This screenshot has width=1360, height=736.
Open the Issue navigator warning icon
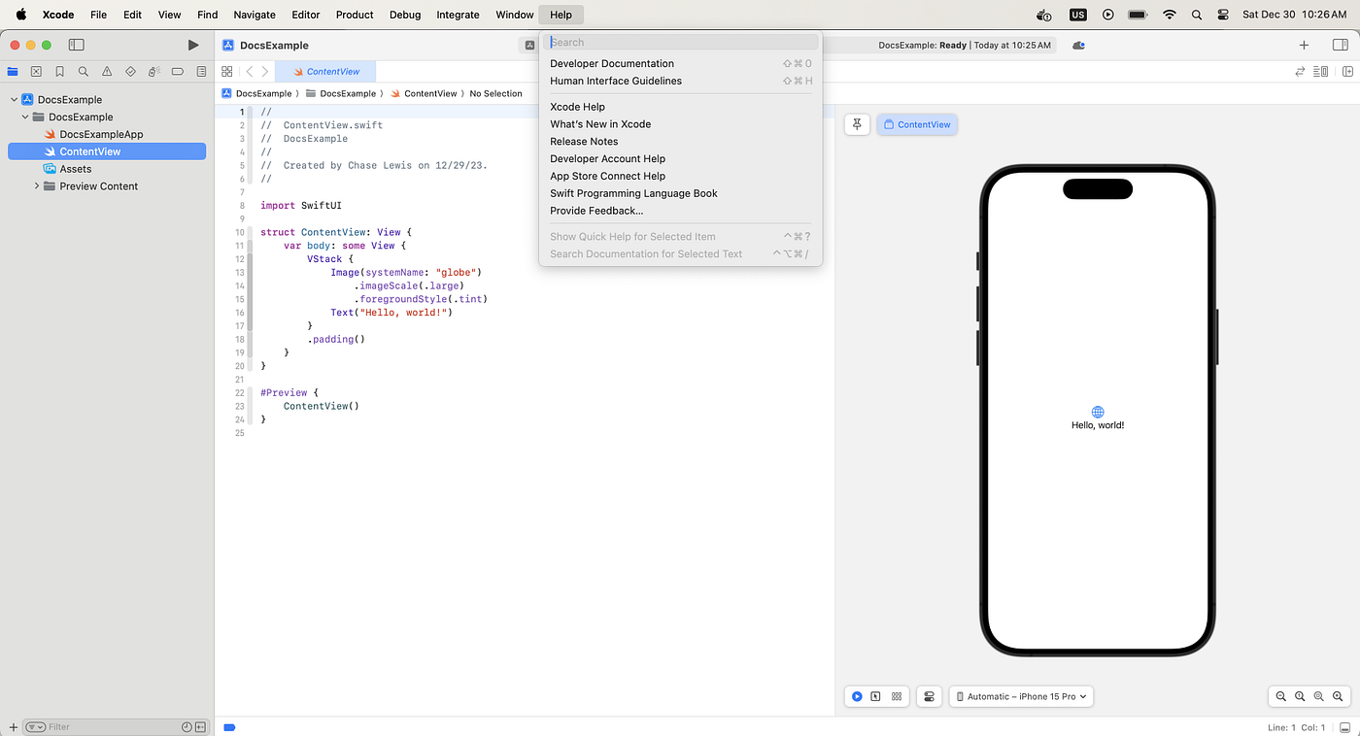click(107, 72)
